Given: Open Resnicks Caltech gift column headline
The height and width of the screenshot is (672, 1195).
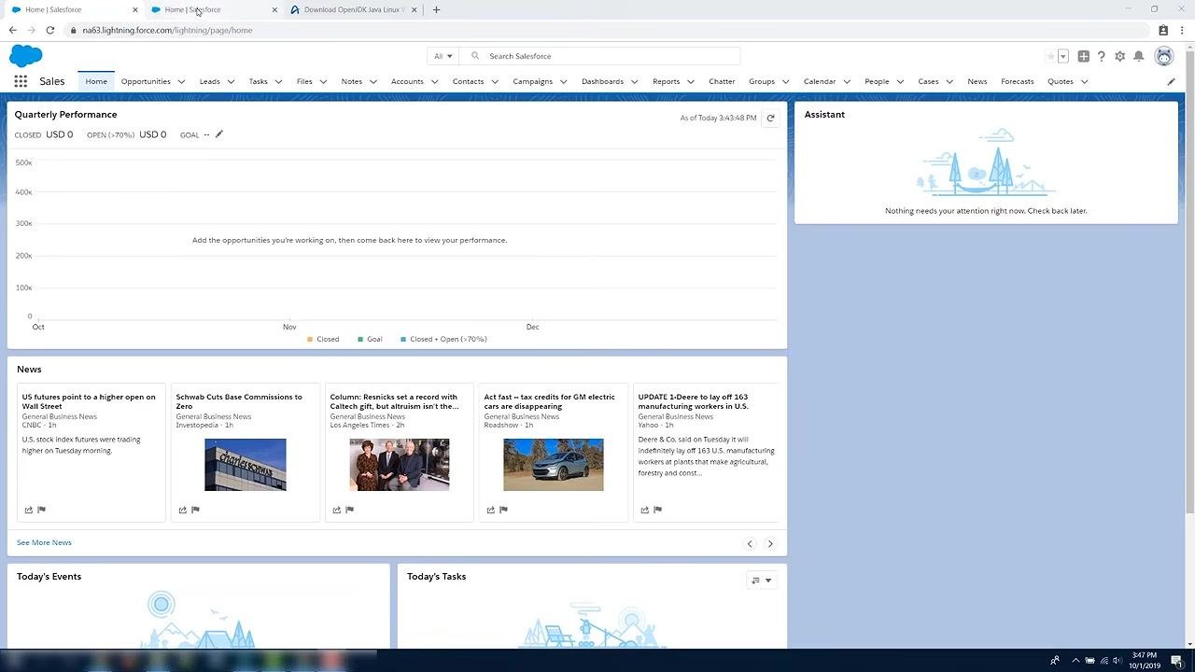Looking at the screenshot, I should pyautogui.click(x=394, y=401).
